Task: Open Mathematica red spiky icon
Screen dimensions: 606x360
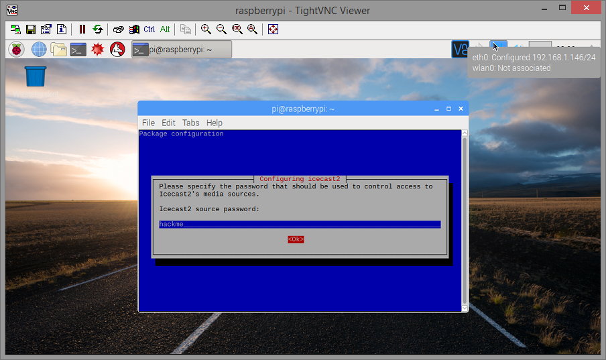Action: click(x=98, y=50)
